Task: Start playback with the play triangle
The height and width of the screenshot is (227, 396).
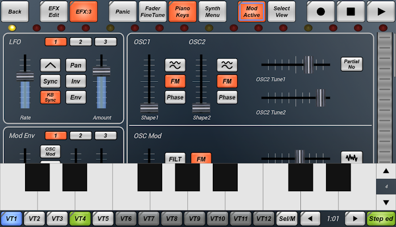Action: point(381,11)
